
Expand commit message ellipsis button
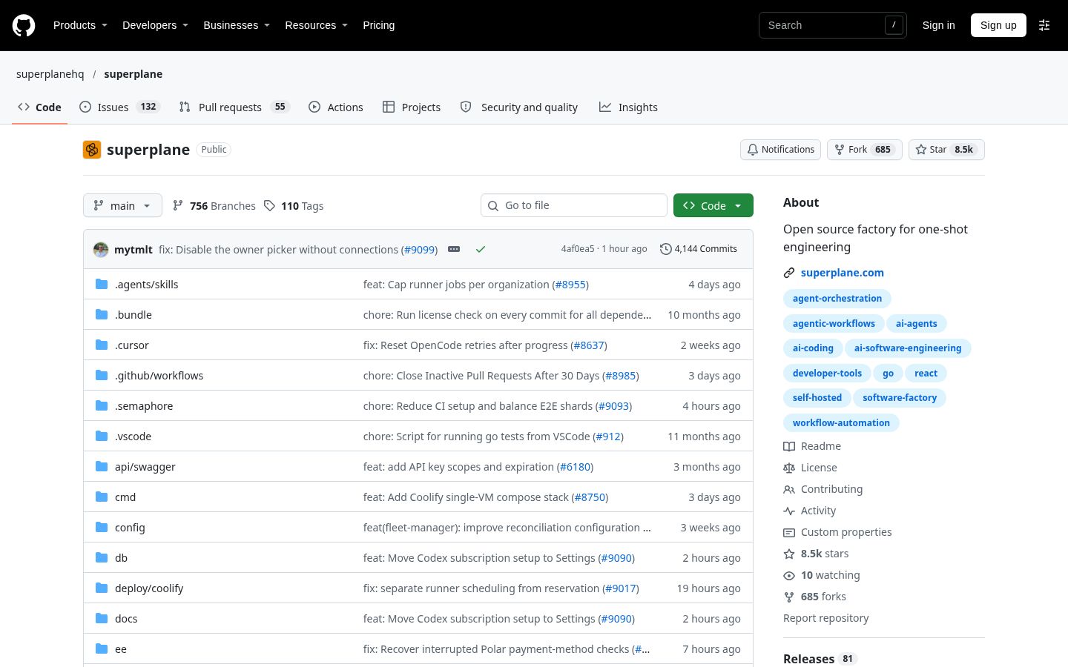[x=454, y=249]
